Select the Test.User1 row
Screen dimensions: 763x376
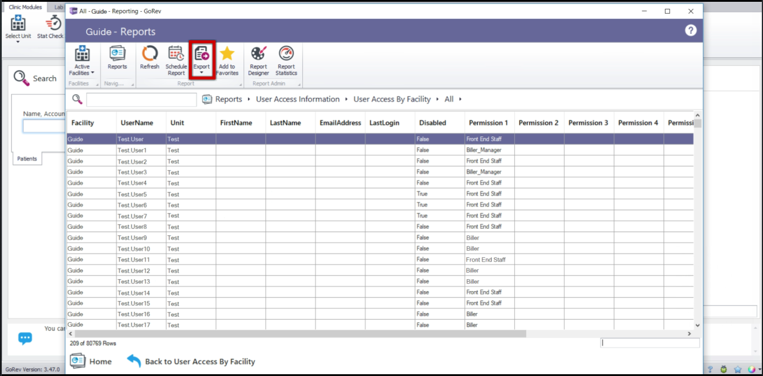point(380,150)
